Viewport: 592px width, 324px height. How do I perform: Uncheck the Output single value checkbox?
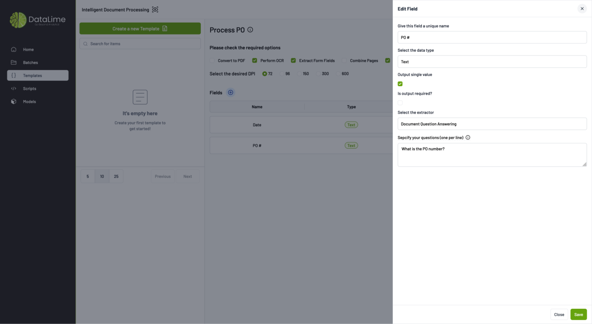[400, 84]
